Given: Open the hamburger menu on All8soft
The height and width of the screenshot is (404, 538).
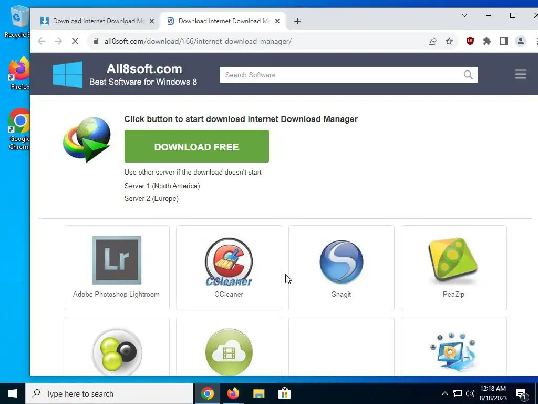Looking at the screenshot, I should [521, 74].
